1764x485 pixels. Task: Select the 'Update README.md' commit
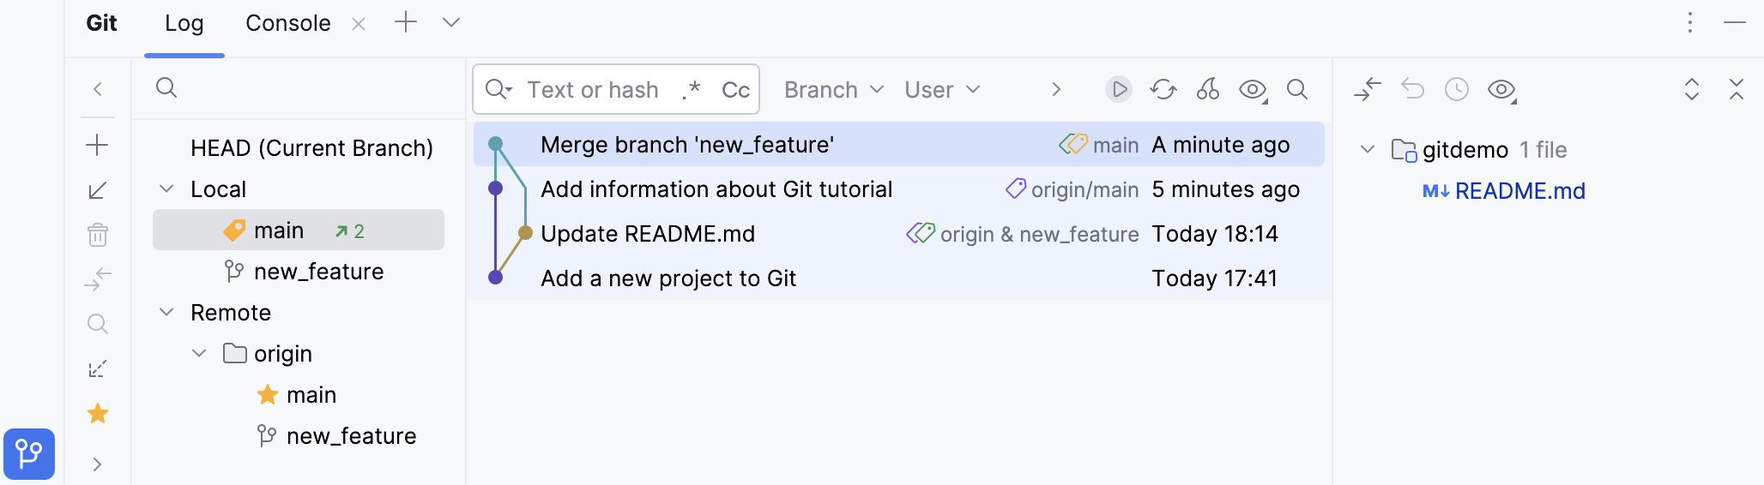click(x=648, y=234)
